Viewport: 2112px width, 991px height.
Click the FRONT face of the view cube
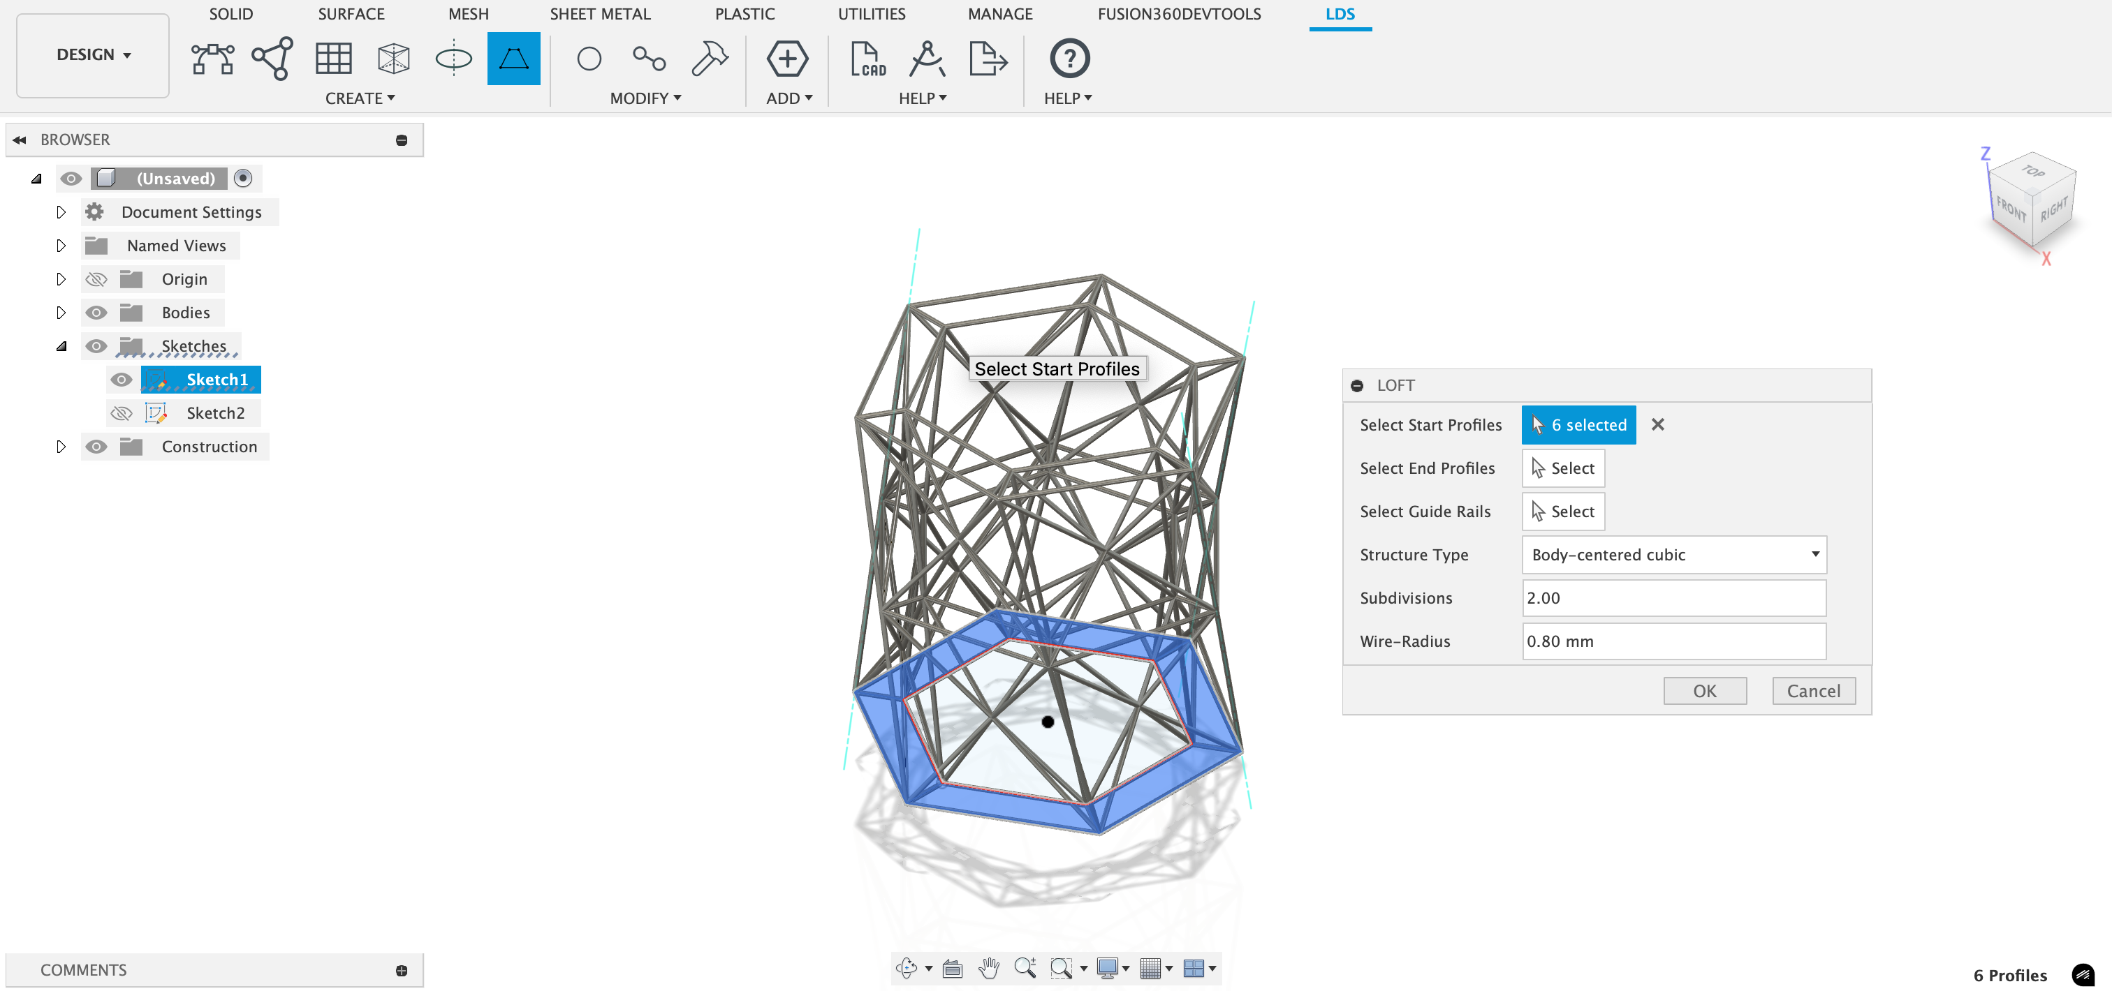tap(2010, 209)
